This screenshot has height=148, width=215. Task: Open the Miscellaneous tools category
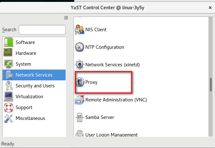coord(34,118)
